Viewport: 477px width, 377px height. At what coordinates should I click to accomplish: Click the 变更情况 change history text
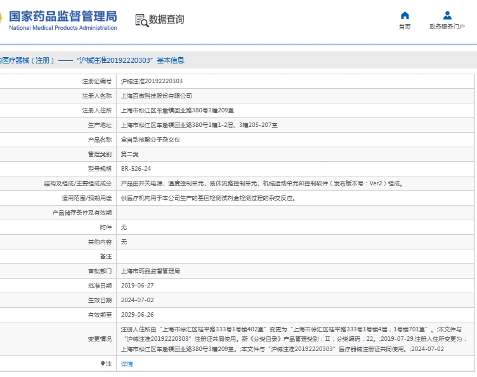point(294,339)
